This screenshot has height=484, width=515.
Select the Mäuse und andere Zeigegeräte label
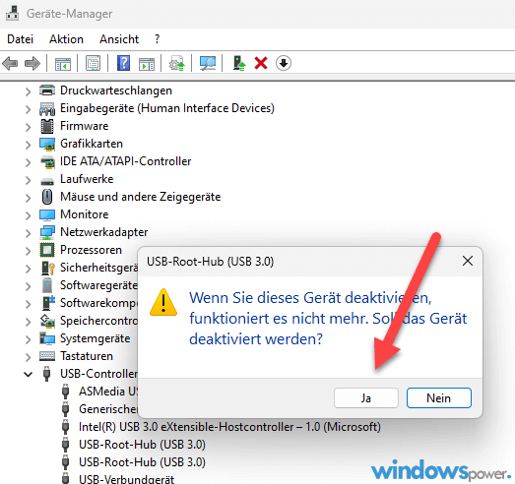pyautogui.click(x=140, y=197)
